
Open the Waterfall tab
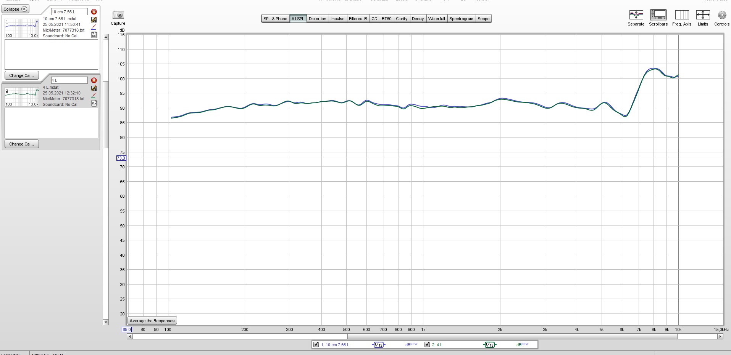[437, 19]
